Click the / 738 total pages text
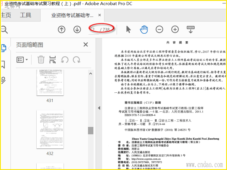227x170 pixels. pos(105,30)
